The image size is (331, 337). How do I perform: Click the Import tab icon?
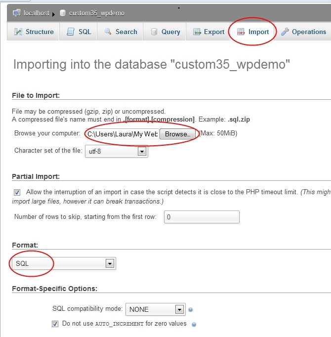point(241,32)
